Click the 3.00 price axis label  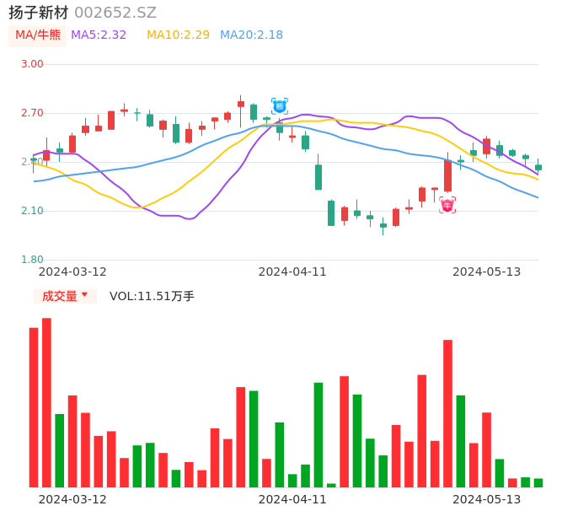32,64
